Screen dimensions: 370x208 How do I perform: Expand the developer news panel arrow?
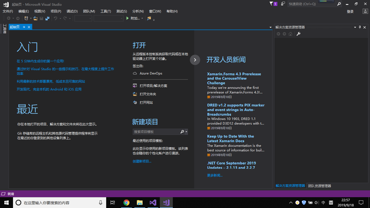point(195,60)
